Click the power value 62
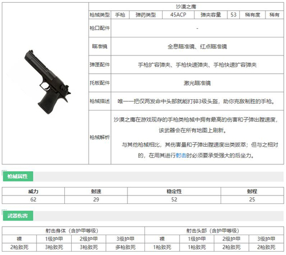Image resolution: width=286 pixels, height=255 pixels. 34,199
